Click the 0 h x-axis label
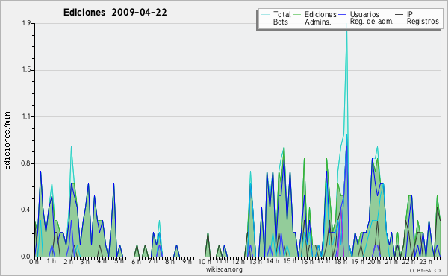448x276 pixels. click(34, 262)
